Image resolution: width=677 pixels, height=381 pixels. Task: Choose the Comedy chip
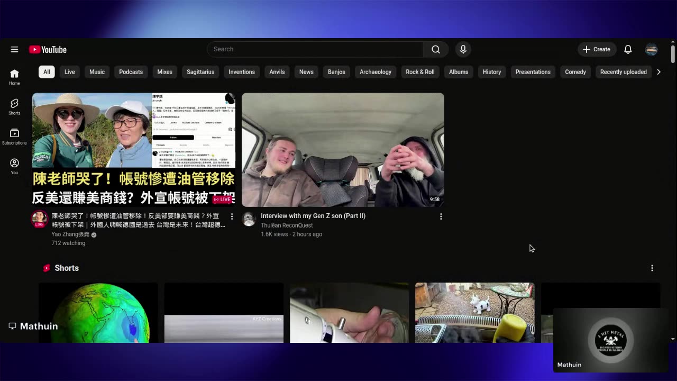click(575, 72)
